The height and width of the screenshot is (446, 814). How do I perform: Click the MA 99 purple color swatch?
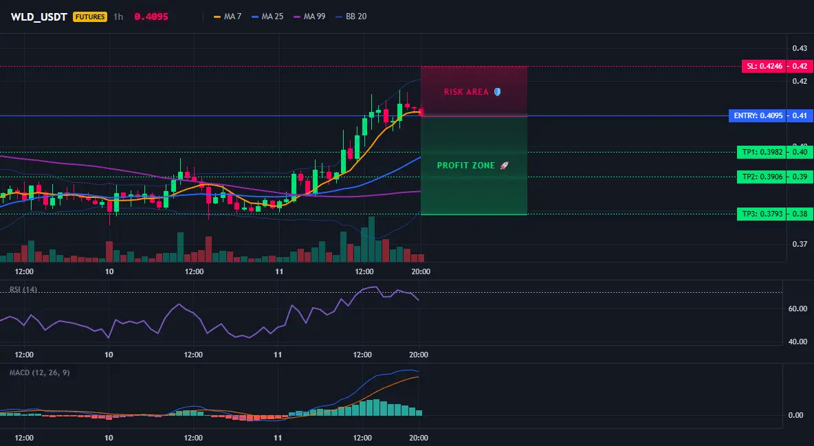point(297,16)
